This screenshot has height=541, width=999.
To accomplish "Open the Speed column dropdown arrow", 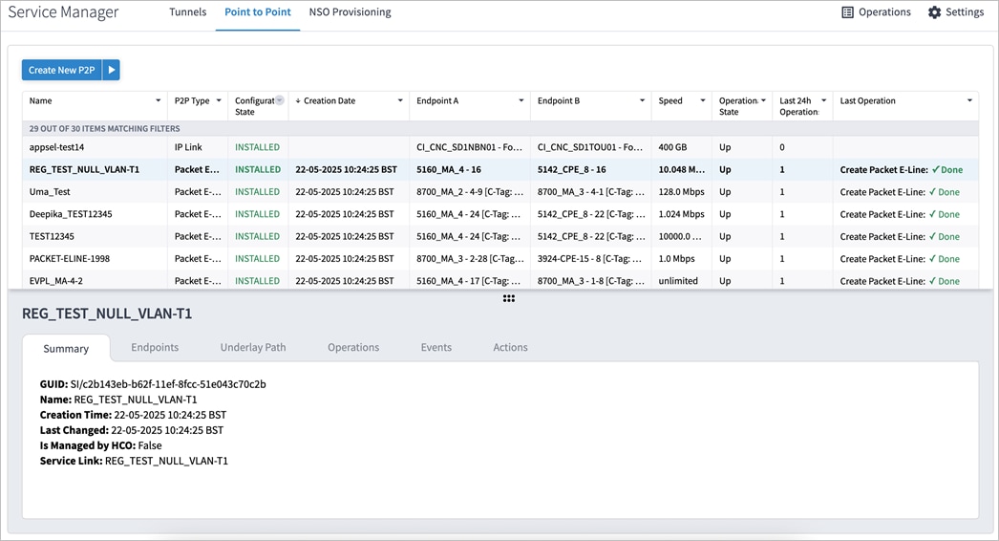I will (703, 101).
